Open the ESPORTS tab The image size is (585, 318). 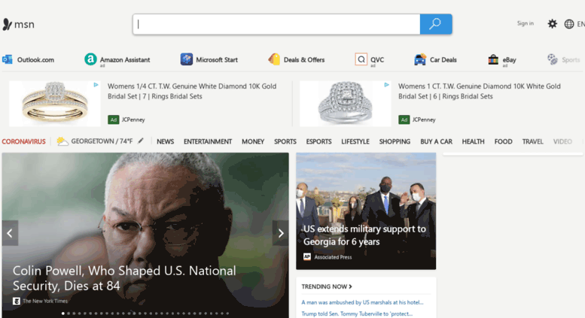(318, 141)
